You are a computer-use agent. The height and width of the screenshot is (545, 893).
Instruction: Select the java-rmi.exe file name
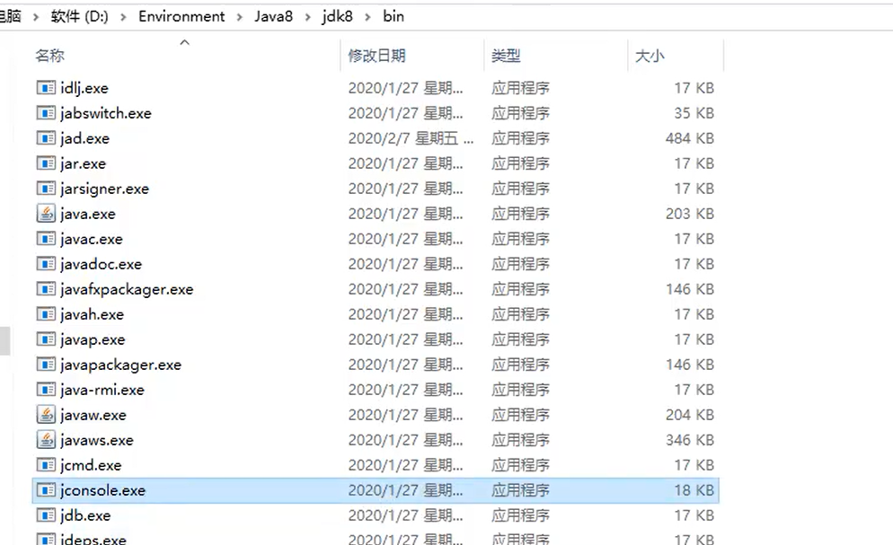pyautogui.click(x=102, y=390)
